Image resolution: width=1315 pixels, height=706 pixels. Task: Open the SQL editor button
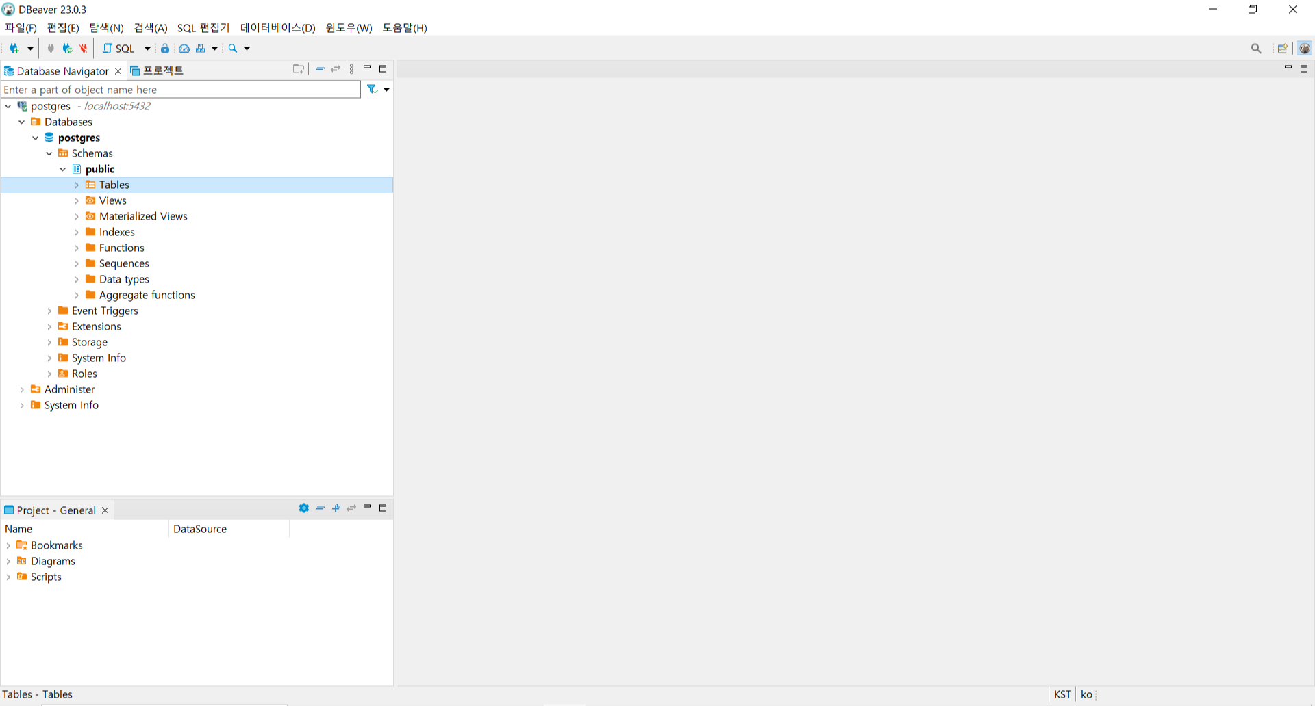click(x=118, y=49)
